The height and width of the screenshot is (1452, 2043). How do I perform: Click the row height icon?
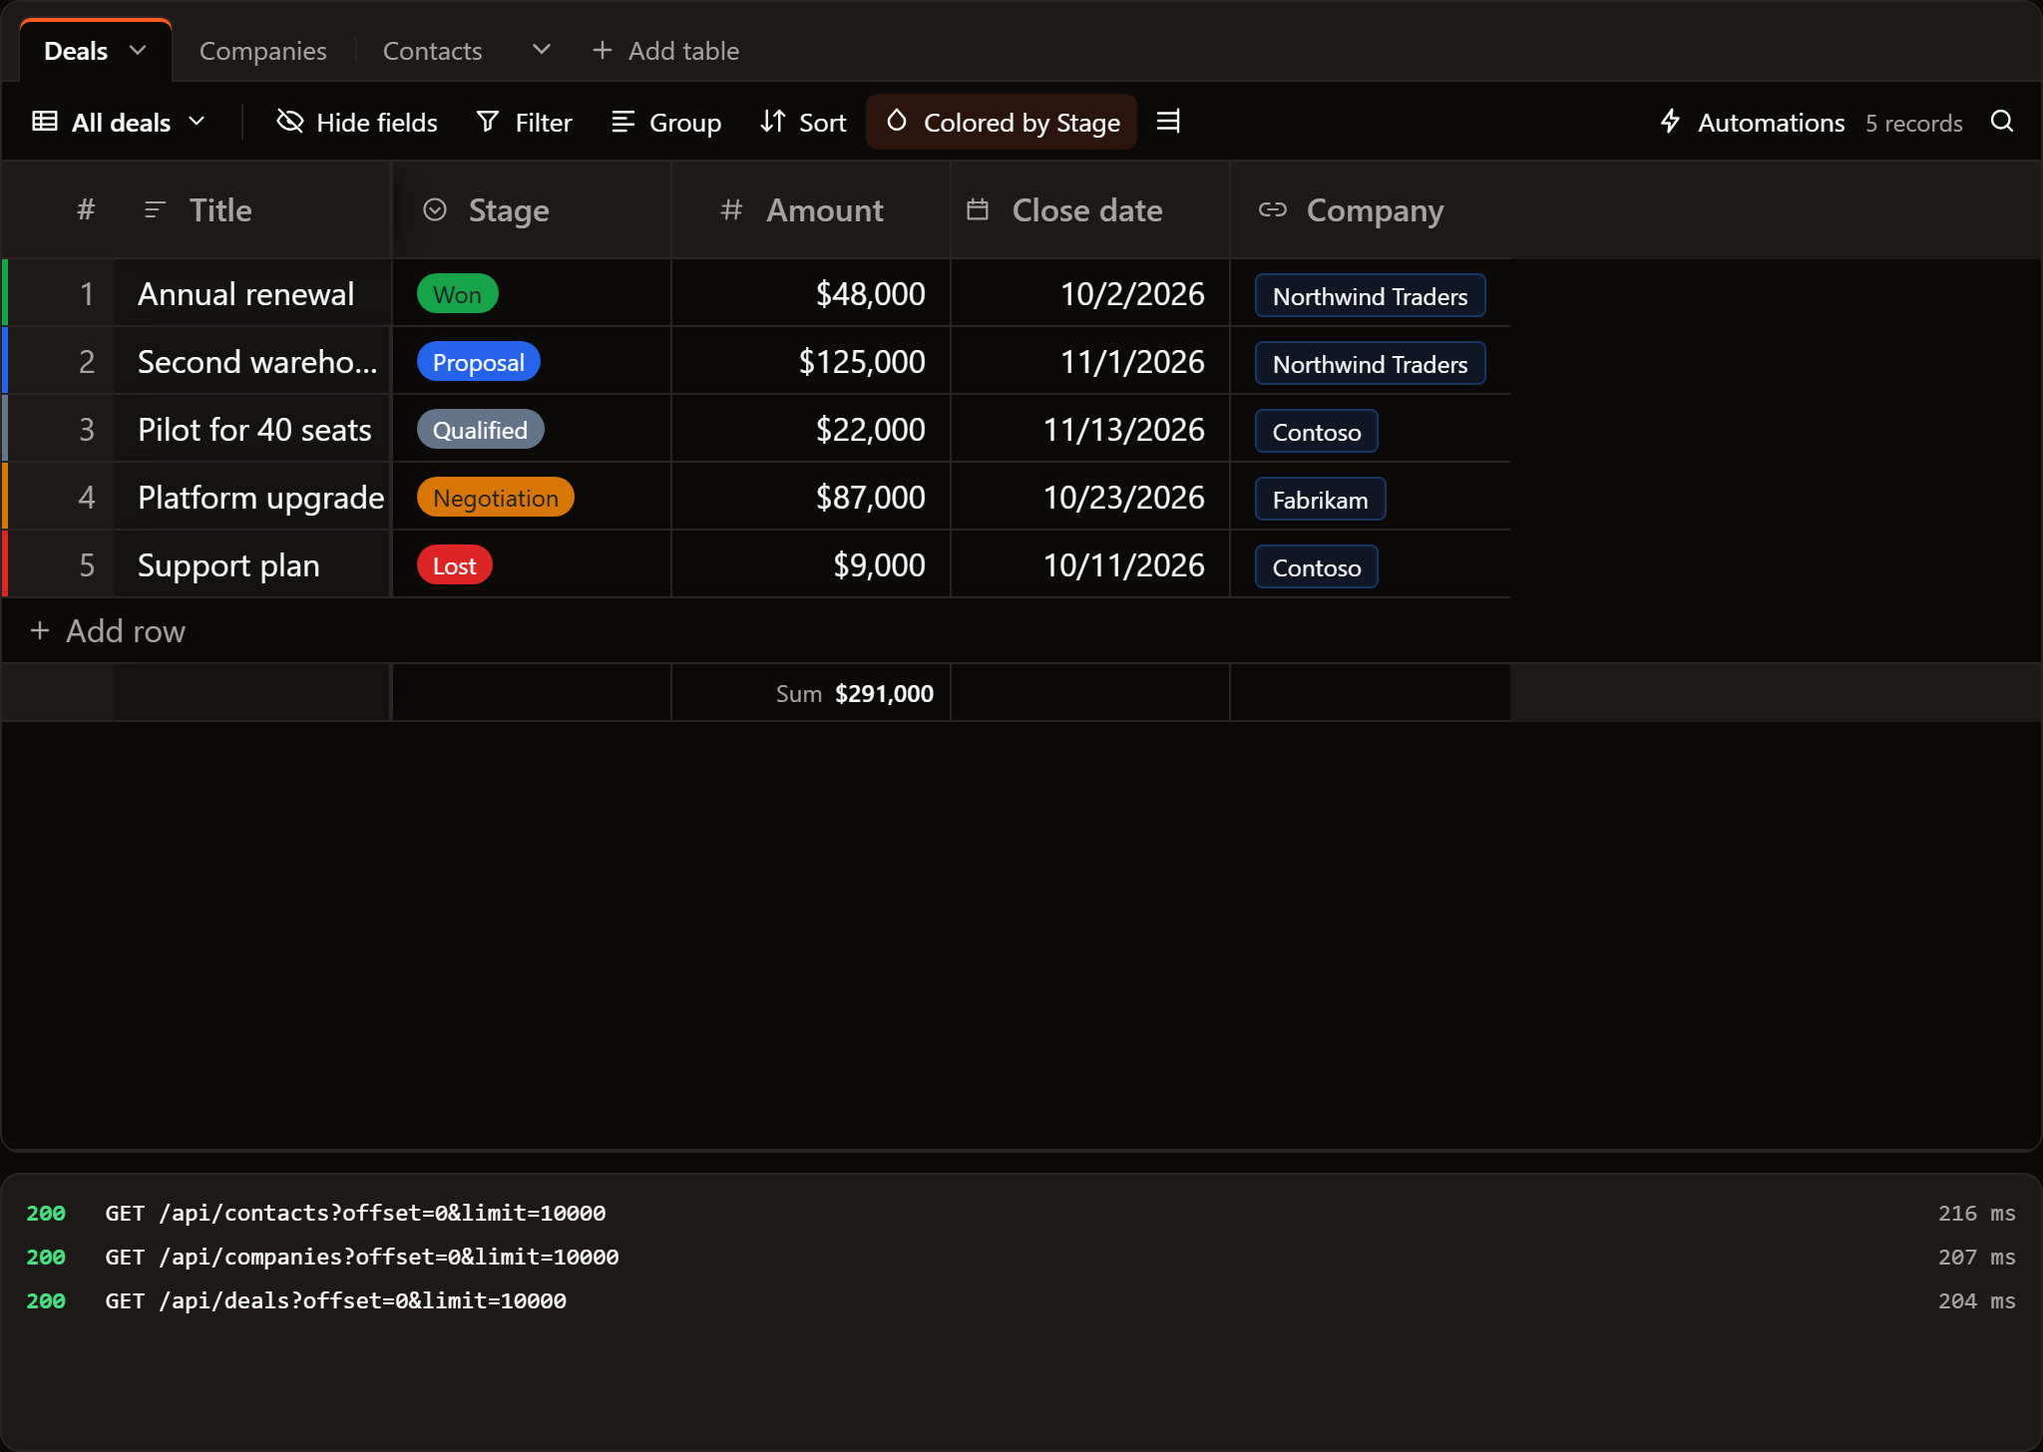click(1168, 122)
